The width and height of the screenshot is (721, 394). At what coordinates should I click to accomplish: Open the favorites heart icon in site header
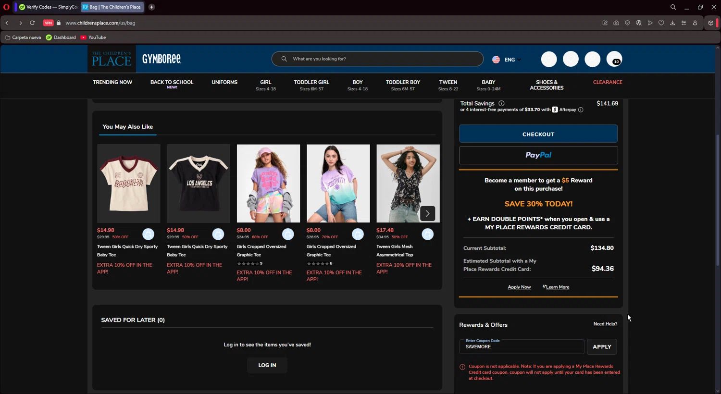click(x=571, y=59)
